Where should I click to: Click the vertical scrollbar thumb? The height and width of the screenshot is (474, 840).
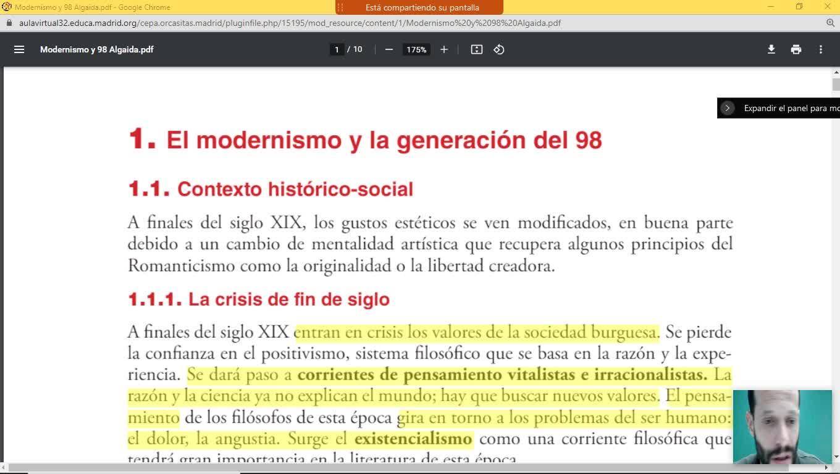[x=836, y=85]
